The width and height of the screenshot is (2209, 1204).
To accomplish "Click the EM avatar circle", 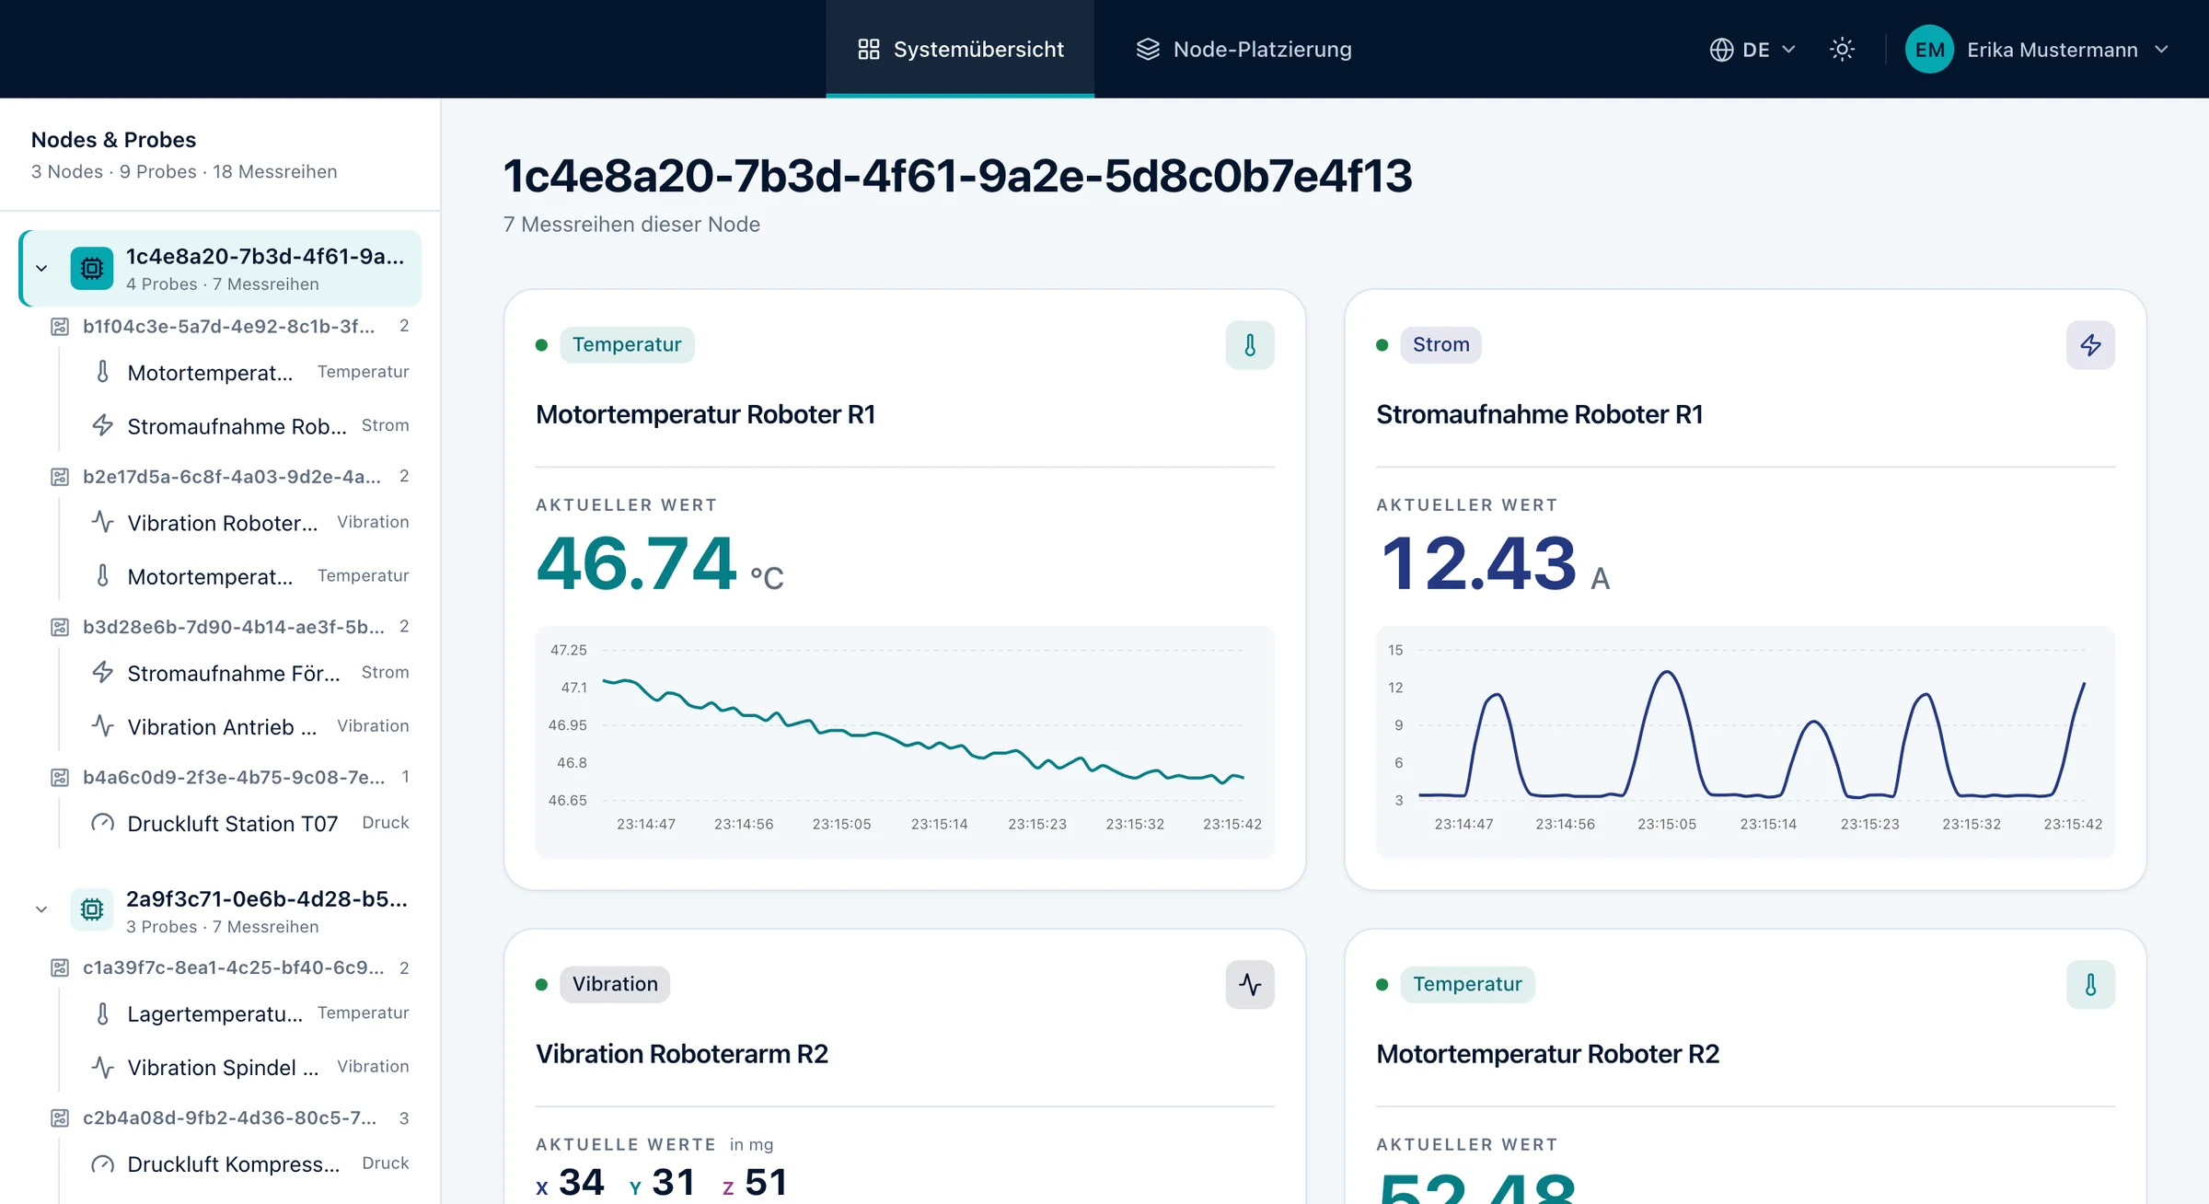I will click(1929, 50).
